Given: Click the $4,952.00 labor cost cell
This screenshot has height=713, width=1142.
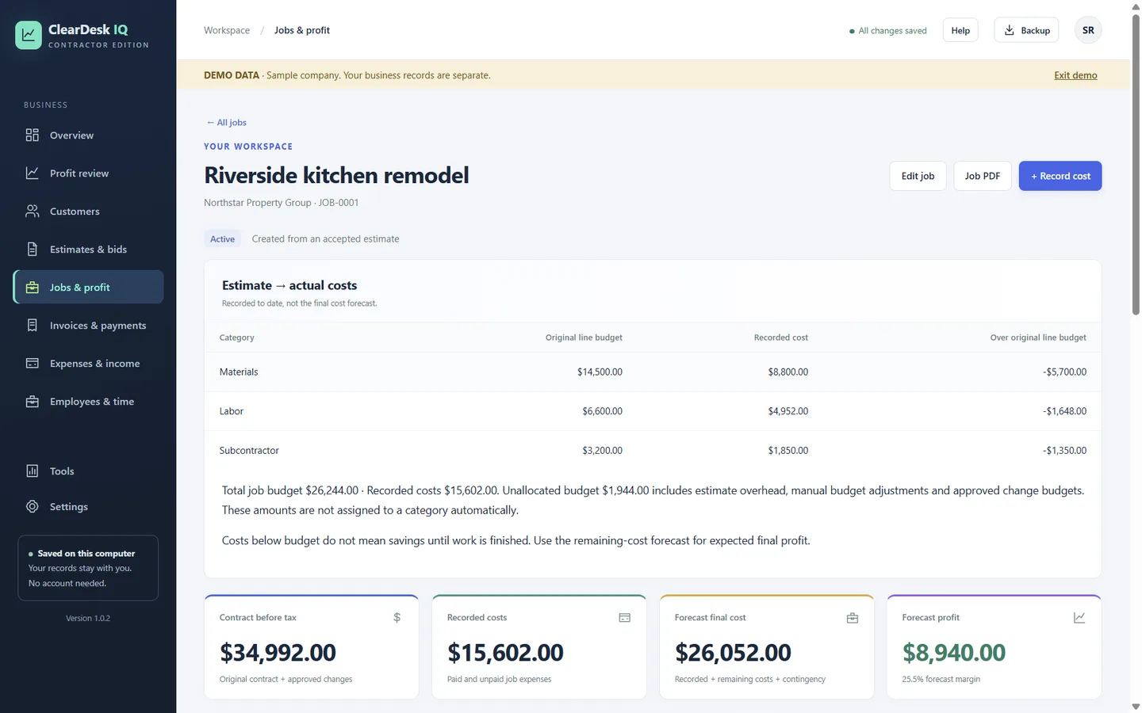Looking at the screenshot, I should coord(788,411).
